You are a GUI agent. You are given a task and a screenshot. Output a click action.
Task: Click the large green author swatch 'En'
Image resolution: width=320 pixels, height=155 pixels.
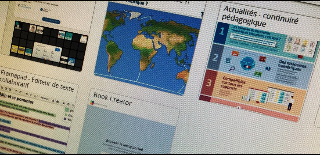tap(67, 110)
